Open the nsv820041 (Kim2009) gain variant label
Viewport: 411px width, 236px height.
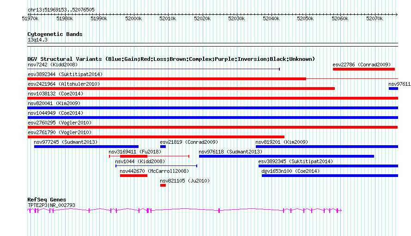pyautogui.click(x=54, y=103)
